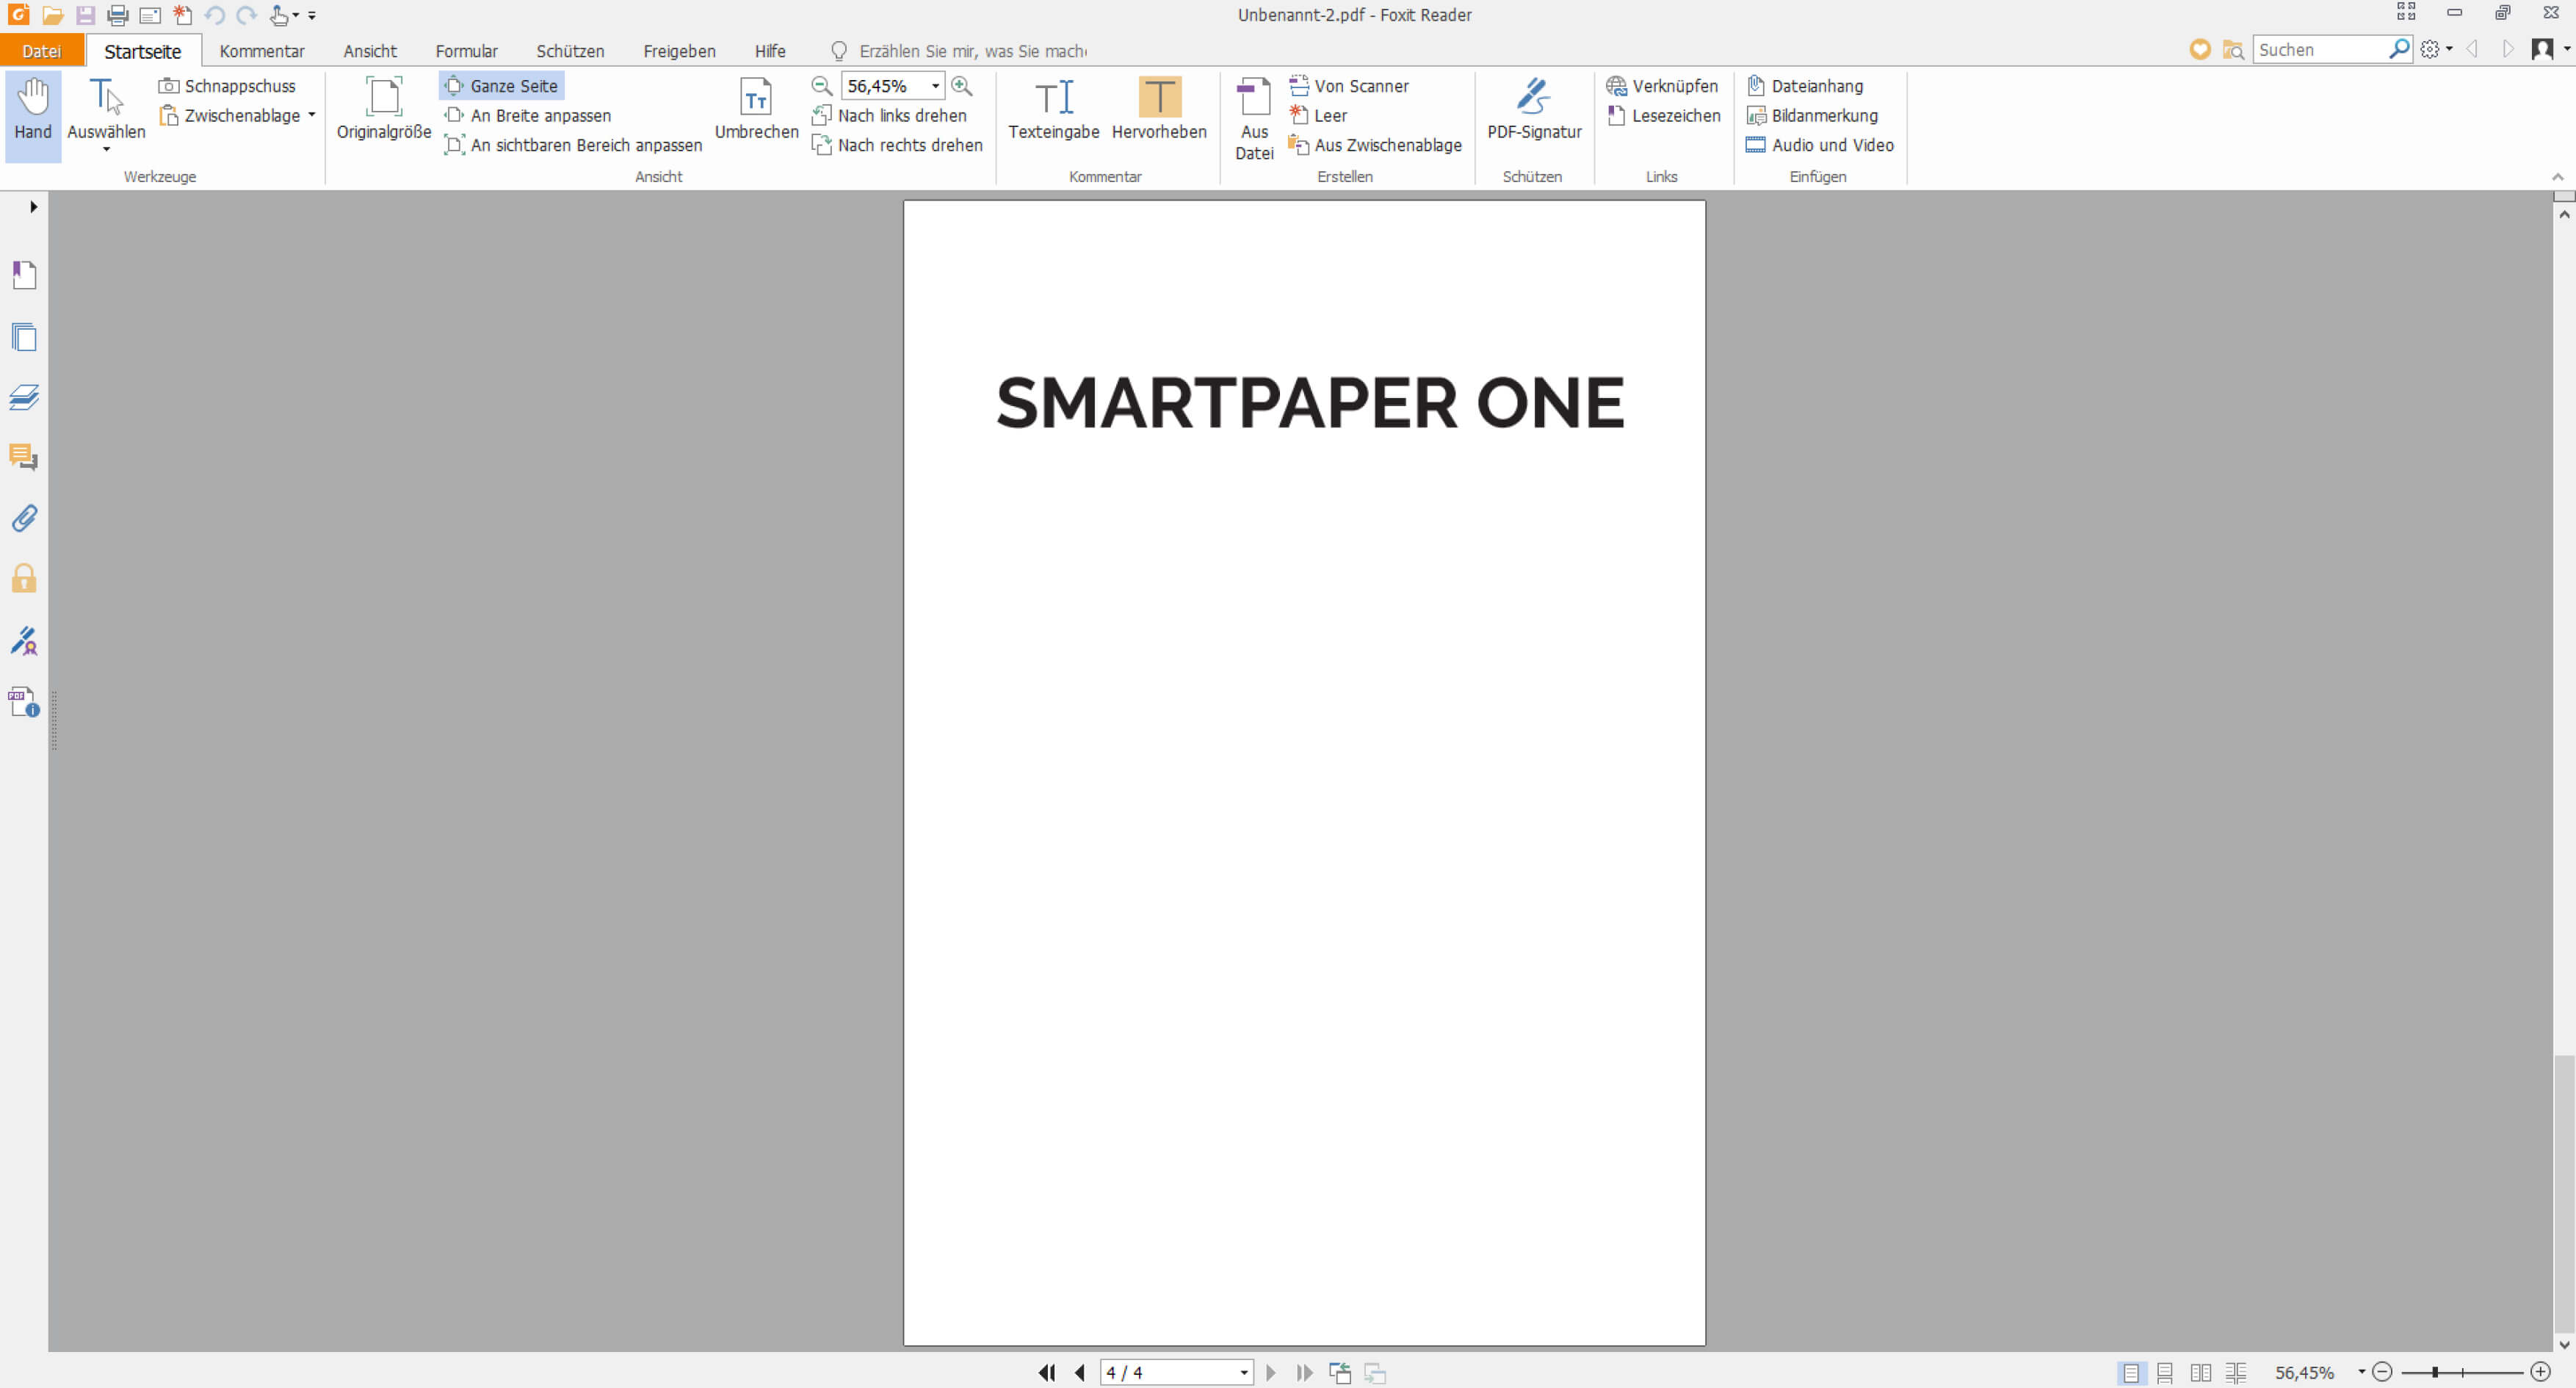Open the touch mode dropdown arrow
2576x1388 pixels.
pyautogui.click(x=296, y=16)
